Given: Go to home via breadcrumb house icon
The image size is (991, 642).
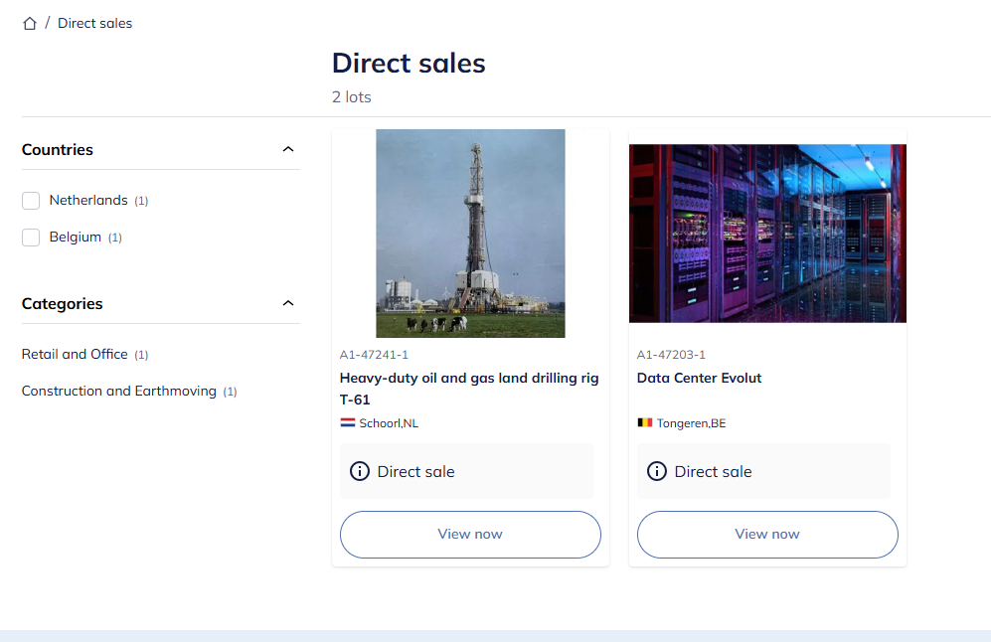Looking at the screenshot, I should [30, 24].
